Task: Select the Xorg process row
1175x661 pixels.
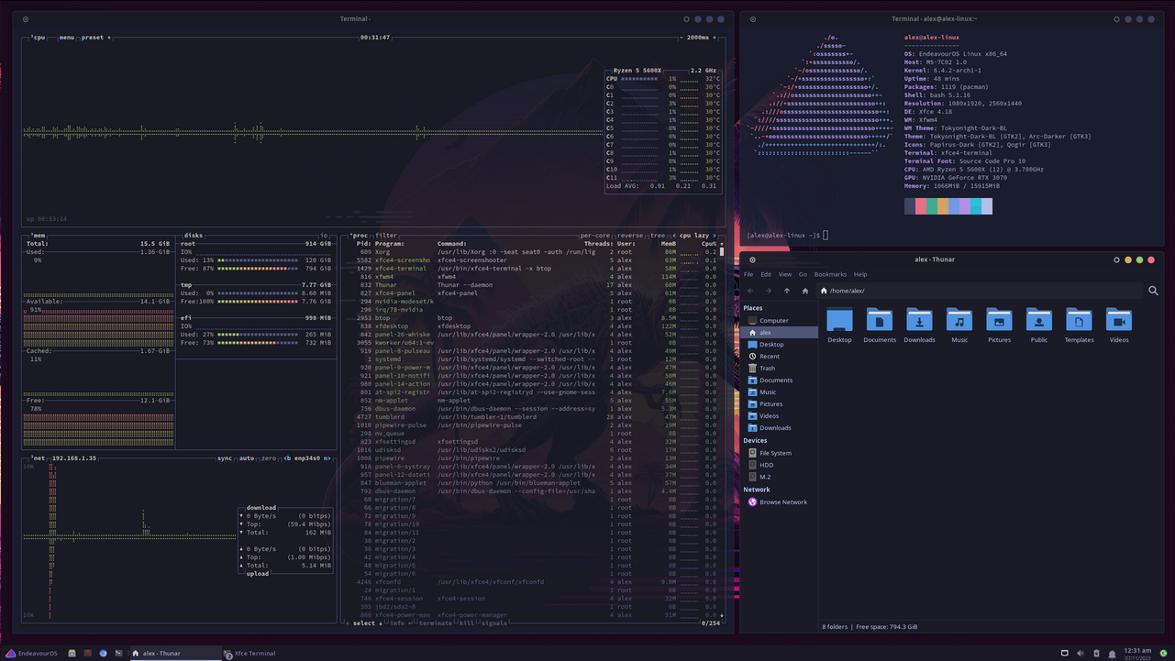Action: coord(536,251)
